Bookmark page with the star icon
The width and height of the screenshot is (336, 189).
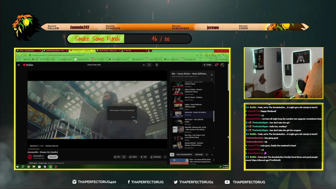(201, 55)
